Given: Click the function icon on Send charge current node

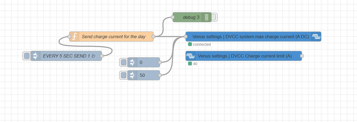Looking at the screenshot, I should click(x=75, y=37).
